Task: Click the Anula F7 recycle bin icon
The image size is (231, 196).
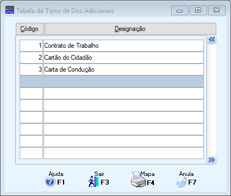Action: point(181,182)
